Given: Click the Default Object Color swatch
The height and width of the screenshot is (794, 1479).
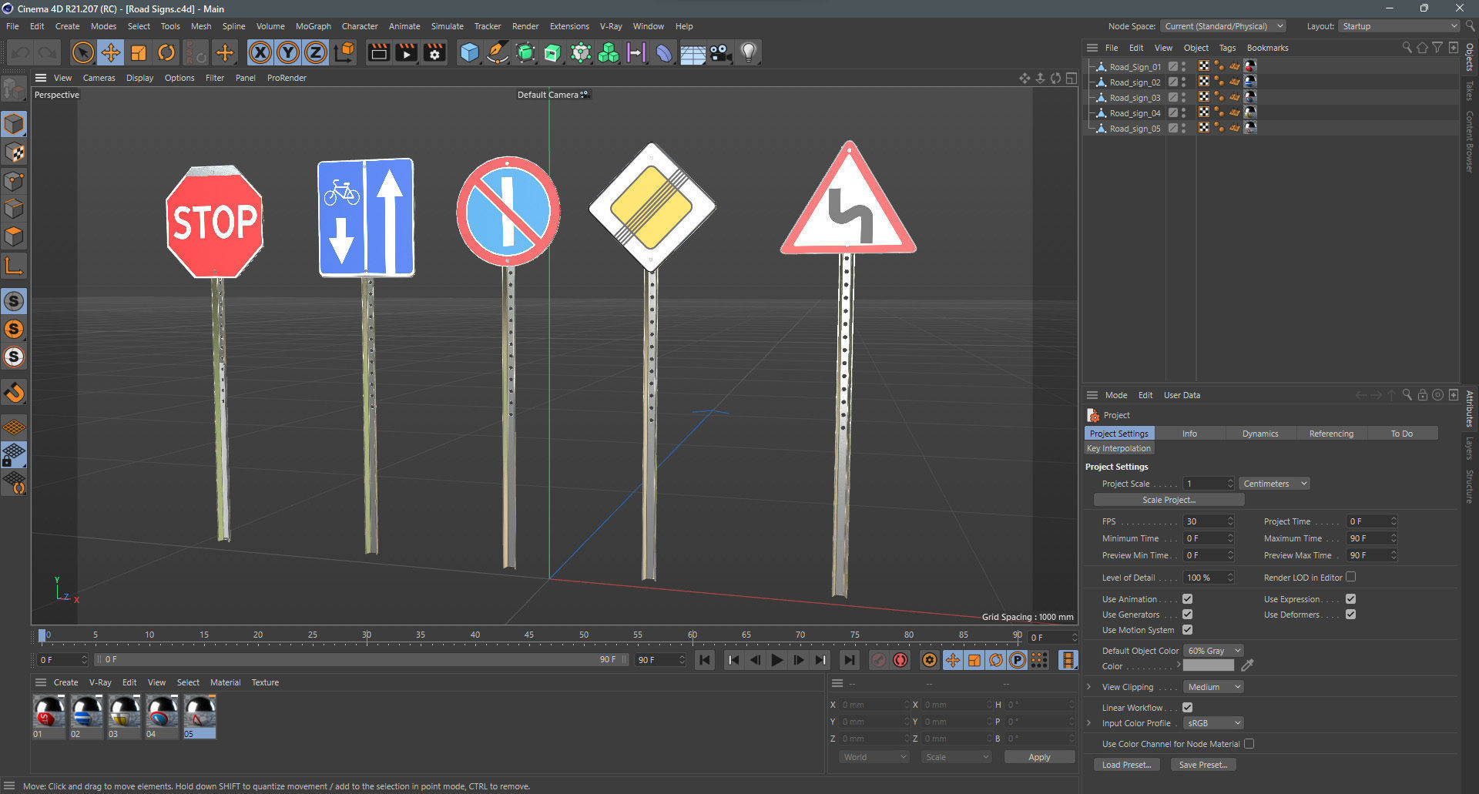Looking at the screenshot, I should click(1213, 650).
